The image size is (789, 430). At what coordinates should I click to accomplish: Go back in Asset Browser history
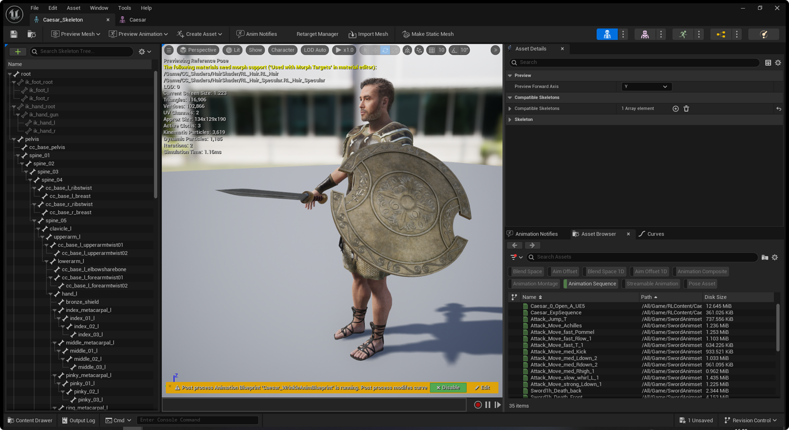(515, 245)
